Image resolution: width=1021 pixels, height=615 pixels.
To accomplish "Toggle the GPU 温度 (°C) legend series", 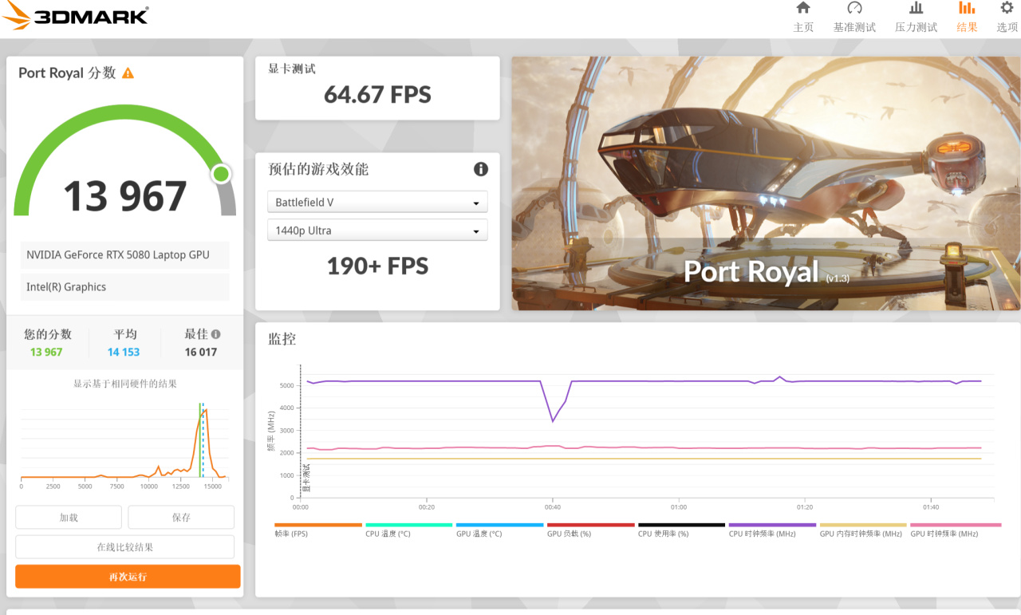I will point(500,530).
